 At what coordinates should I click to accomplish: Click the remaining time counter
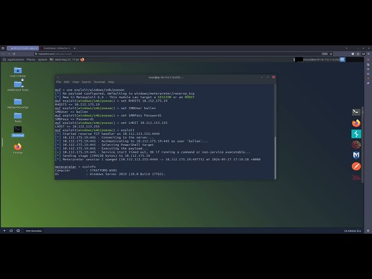[x=353, y=231]
